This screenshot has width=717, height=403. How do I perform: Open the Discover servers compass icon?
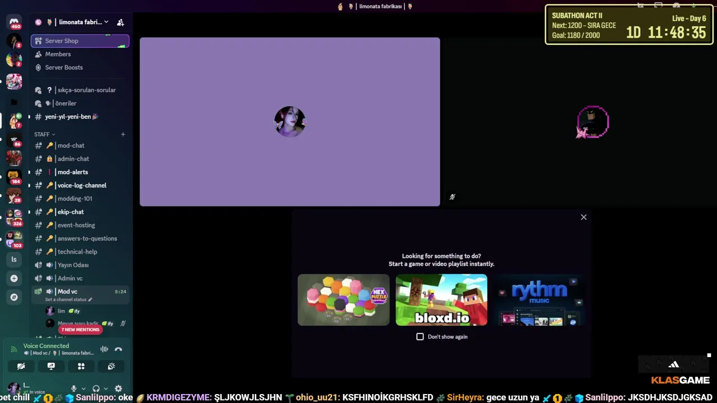pyautogui.click(x=14, y=297)
